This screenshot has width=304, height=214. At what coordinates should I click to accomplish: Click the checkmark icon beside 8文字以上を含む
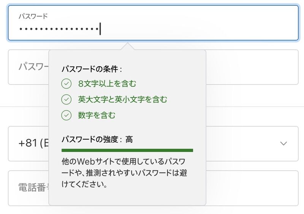point(66,84)
